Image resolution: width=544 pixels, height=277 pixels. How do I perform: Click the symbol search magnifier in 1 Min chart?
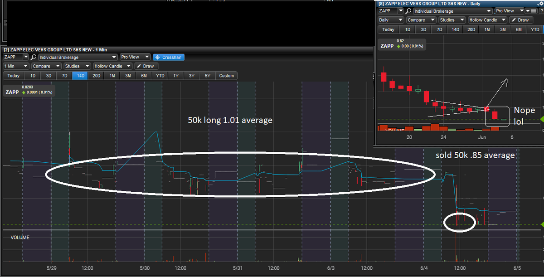pyautogui.click(x=34, y=58)
